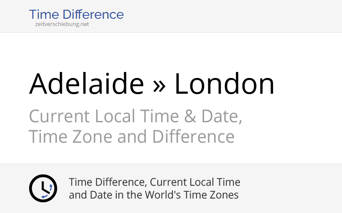Click "and Date in the World's Time Zones" text
This screenshot has width=342, height=213.
click(x=153, y=195)
